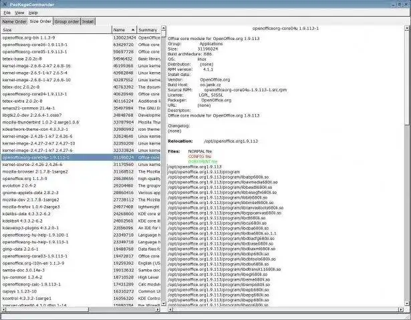Open the Help menu
The image size is (411, 320).
33,13
